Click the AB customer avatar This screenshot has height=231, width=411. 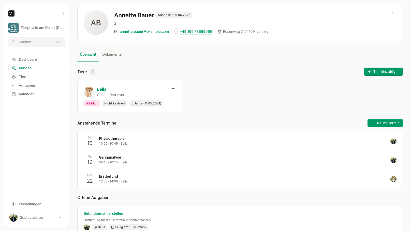[96, 23]
